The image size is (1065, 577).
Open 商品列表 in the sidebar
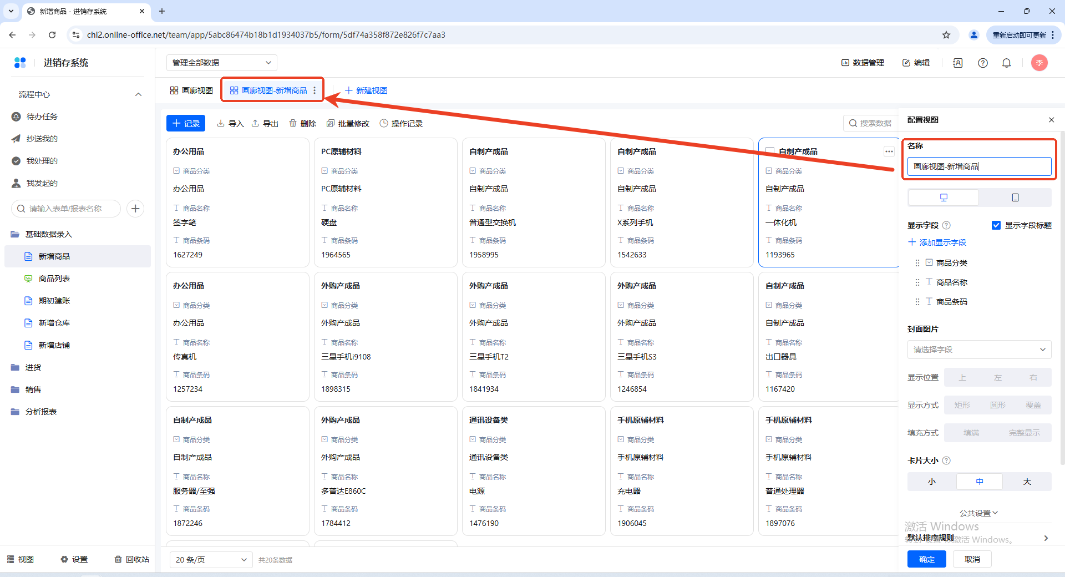pyautogui.click(x=54, y=279)
